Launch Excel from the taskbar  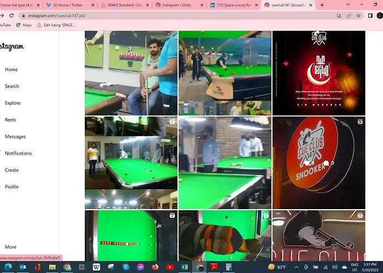coord(185,267)
